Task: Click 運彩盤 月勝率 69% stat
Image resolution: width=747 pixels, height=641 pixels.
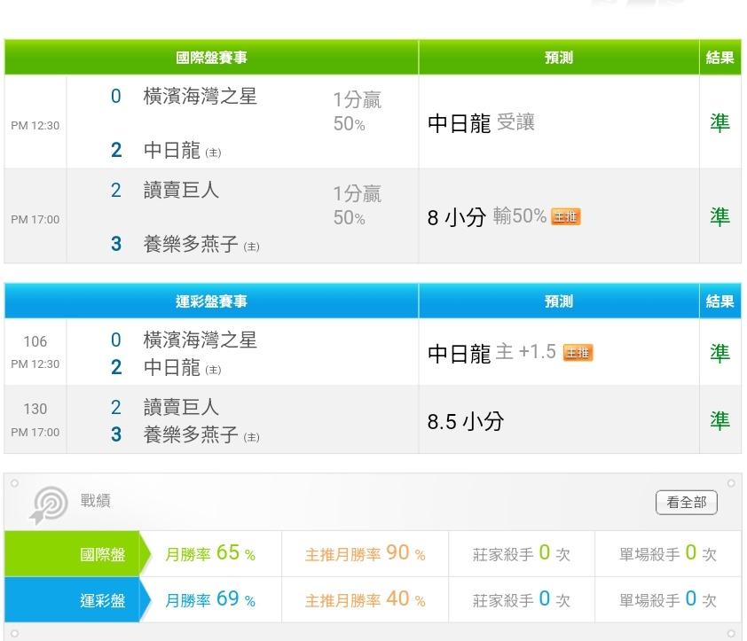Action: click(x=210, y=599)
